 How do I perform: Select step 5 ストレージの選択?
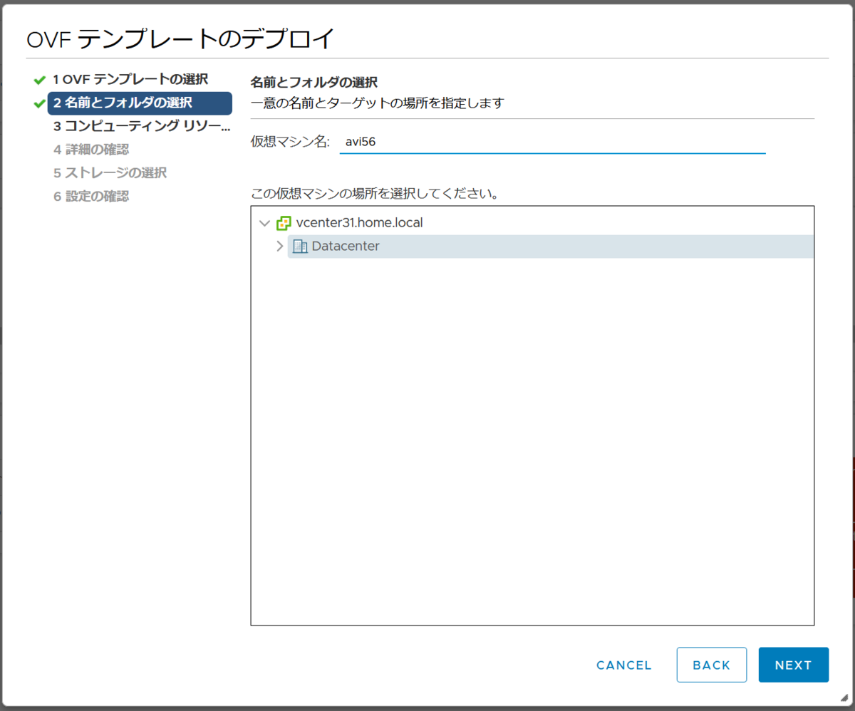[x=110, y=173]
